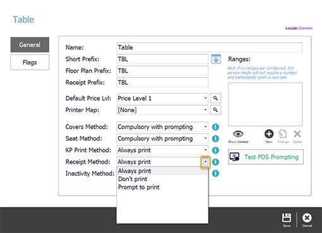Screen dimensions: 322x233
Task: Switch to the General tab
Action: [x=30, y=45]
